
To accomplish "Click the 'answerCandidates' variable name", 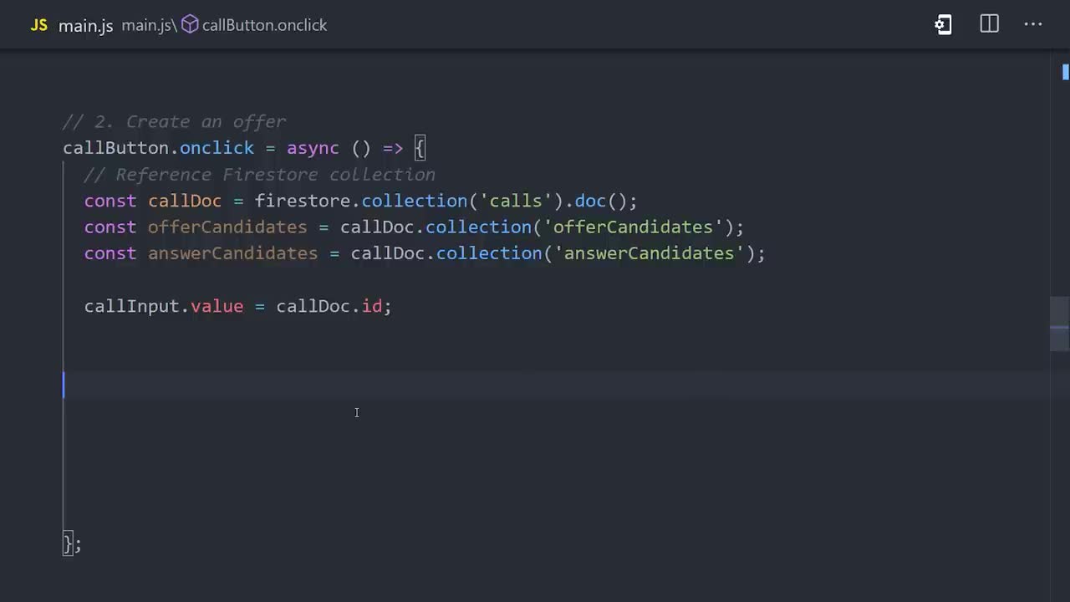I will (232, 253).
